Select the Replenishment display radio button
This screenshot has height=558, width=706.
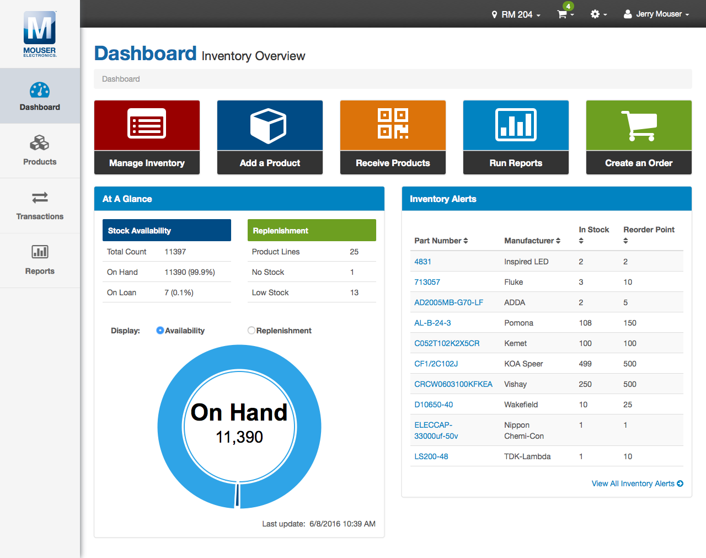252,330
